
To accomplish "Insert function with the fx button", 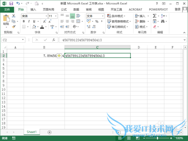I will (54, 40).
